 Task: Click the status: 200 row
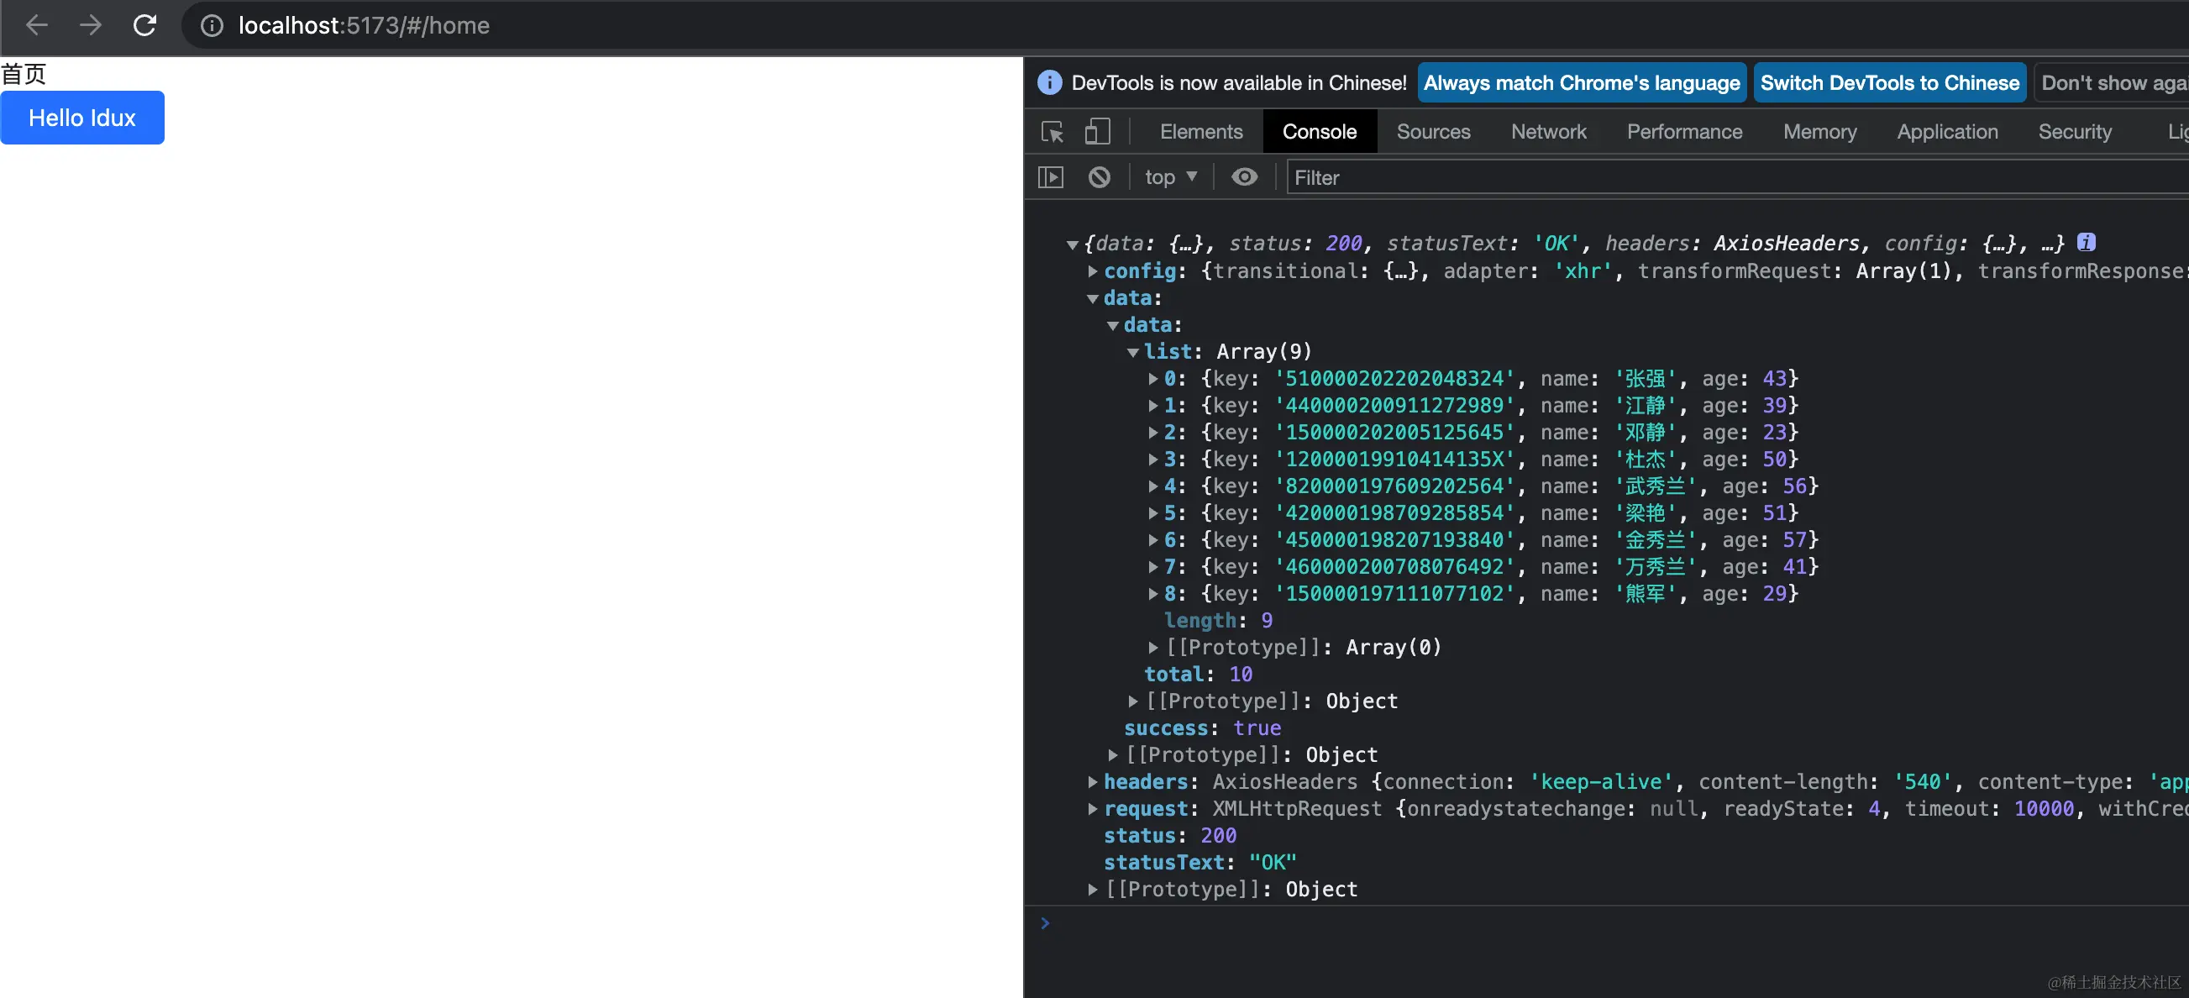[1169, 836]
